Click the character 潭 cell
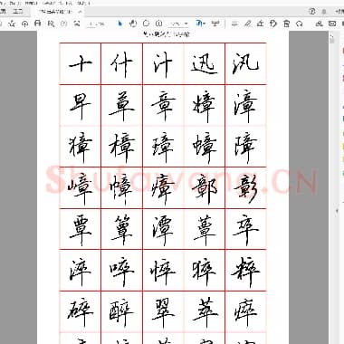The image size is (344, 344). pyautogui.click(x=163, y=229)
